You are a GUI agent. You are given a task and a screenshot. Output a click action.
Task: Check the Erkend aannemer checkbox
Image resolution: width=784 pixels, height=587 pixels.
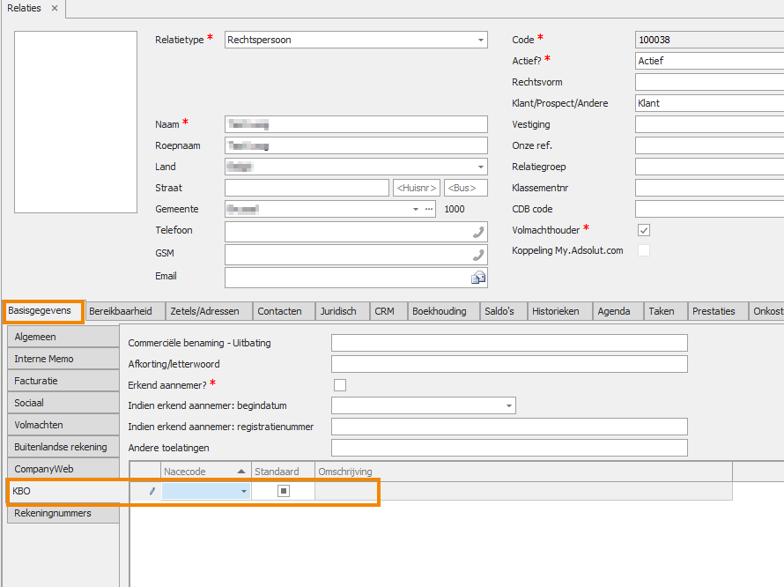click(x=337, y=384)
